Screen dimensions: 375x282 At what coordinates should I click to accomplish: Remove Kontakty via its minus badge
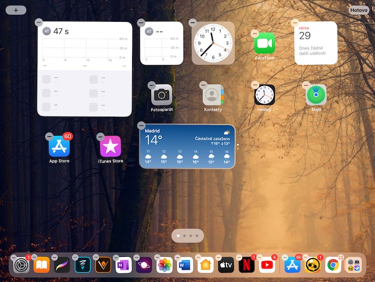203,85
